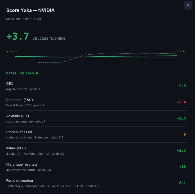Click '4/4 trimestres battus · poids 0.5' subtitle

pyautogui.click(x=28, y=170)
